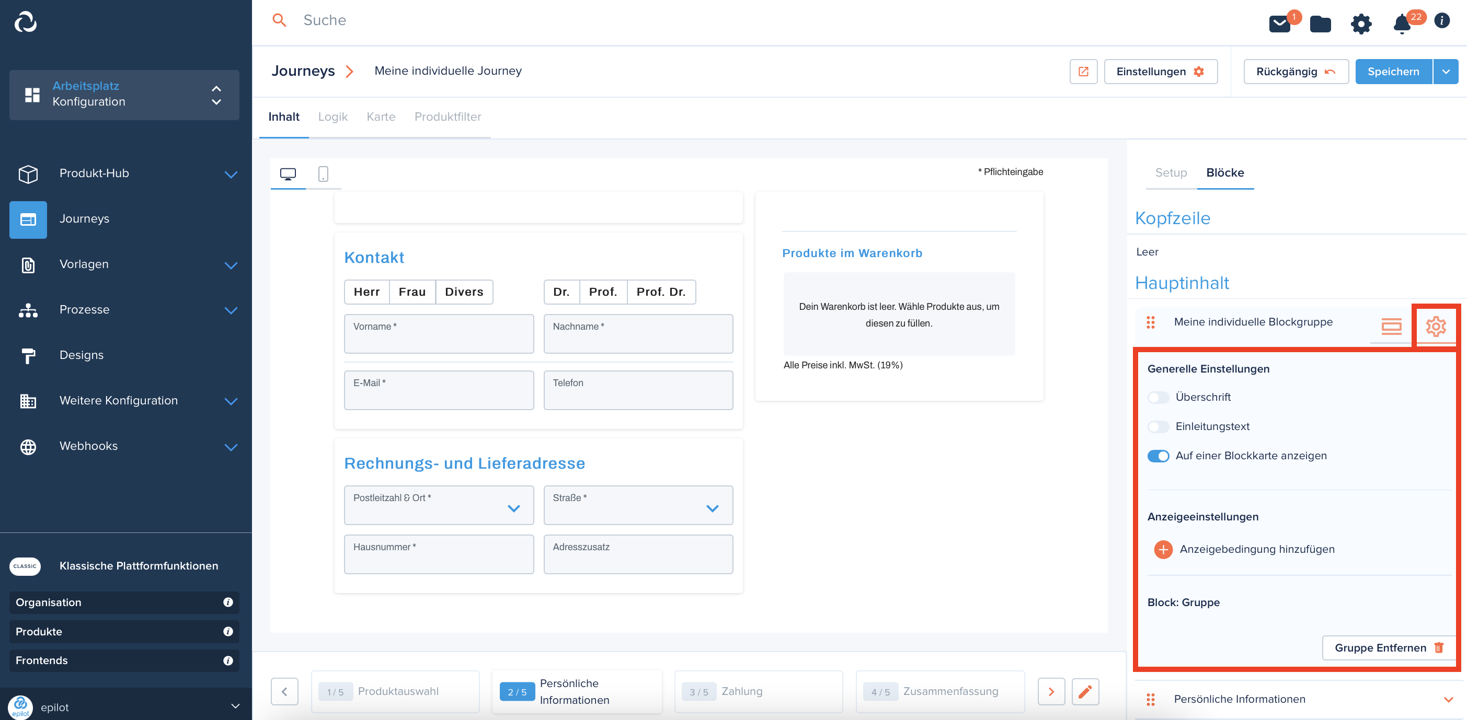This screenshot has height=720, width=1467.
Task: Go to previous step arrow button
Action: pyautogui.click(x=284, y=692)
